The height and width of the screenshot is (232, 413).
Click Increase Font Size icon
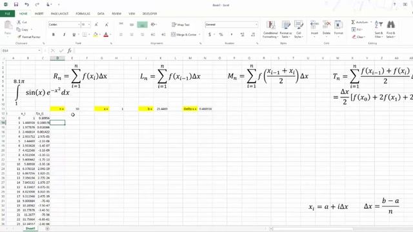point(96,24)
